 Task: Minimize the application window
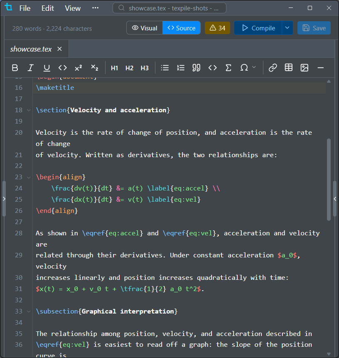291,8
